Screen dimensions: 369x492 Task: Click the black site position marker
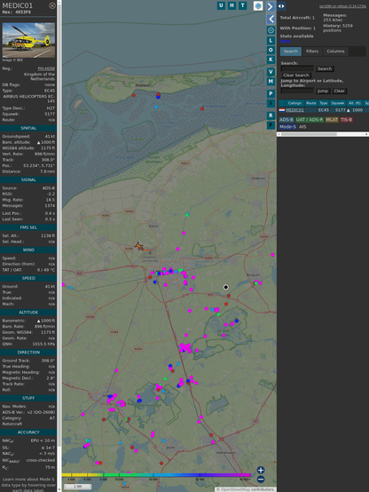(225, 287)
